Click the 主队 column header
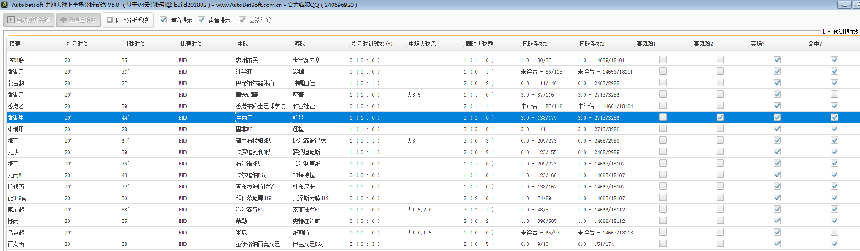Viewport: 860px width, 251px height. (243, 44)
